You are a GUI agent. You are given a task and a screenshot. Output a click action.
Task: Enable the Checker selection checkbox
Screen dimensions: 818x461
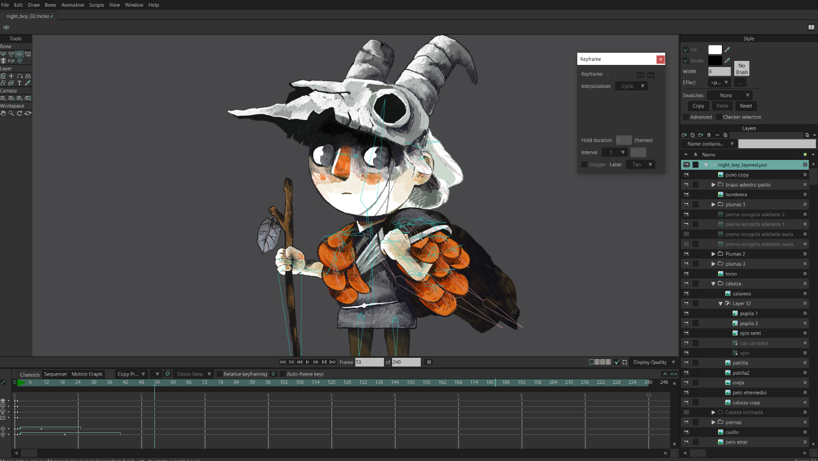(718, 117)
